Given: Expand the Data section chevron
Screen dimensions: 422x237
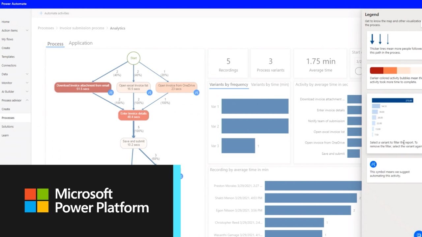Looking at the screenshot, I should 27,74.
